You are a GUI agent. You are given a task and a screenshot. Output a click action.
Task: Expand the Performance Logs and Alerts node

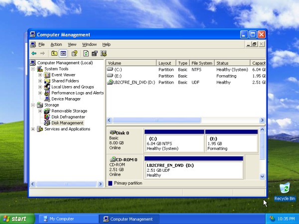tap(40, 93)
